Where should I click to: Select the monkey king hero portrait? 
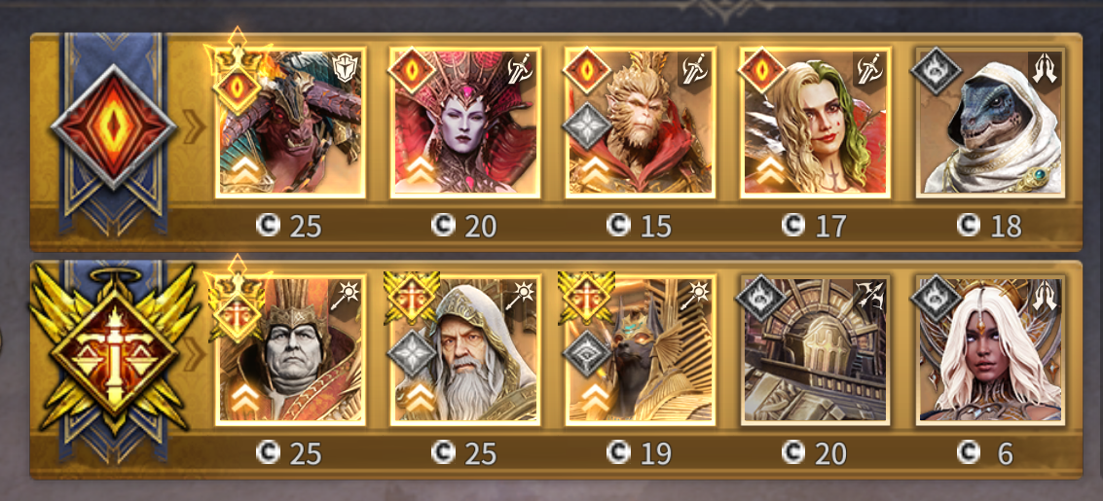click(641, 123)
